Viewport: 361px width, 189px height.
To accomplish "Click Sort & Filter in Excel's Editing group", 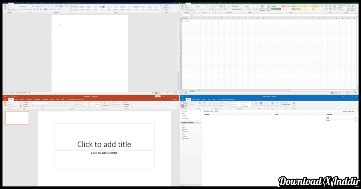I will click(x=348, y=8).
